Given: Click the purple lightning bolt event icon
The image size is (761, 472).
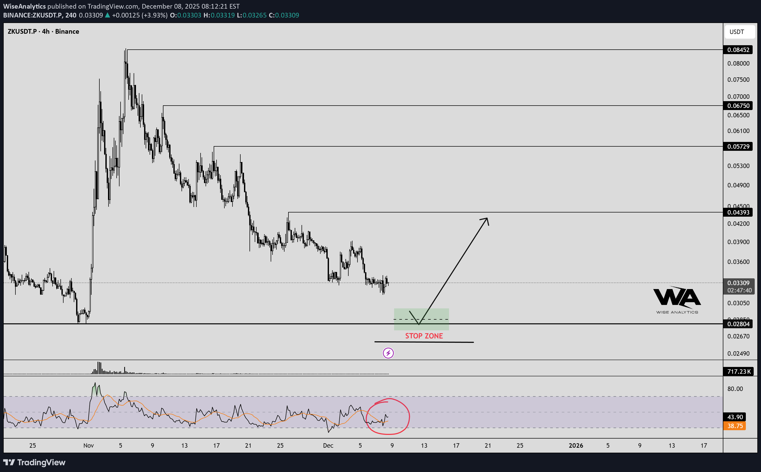Looking at the screenshot, I should pyautogui.click(x=388, y=353).
